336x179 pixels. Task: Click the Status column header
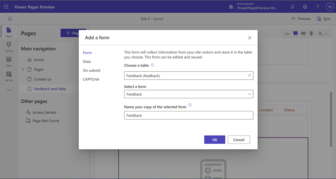[x=289, y=110]
